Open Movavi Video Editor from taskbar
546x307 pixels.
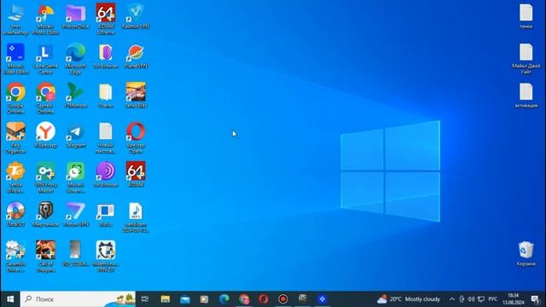click(x=322, y=299)
